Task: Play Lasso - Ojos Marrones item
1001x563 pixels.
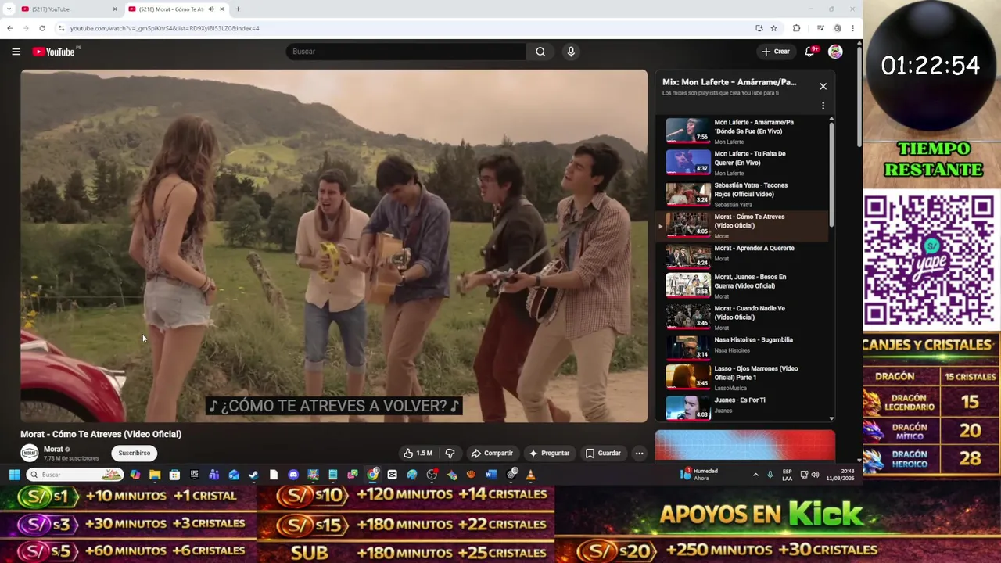Action: click(743, 377)
